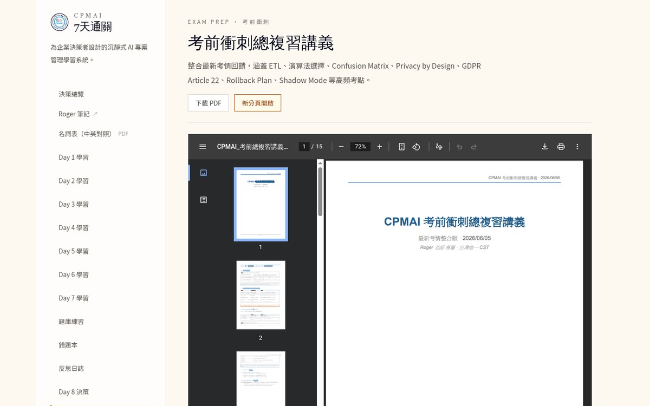The image size is (650, 406).
Task: Go to Day 1 學習
Action: pyautogui.click(x=74, y=158)
